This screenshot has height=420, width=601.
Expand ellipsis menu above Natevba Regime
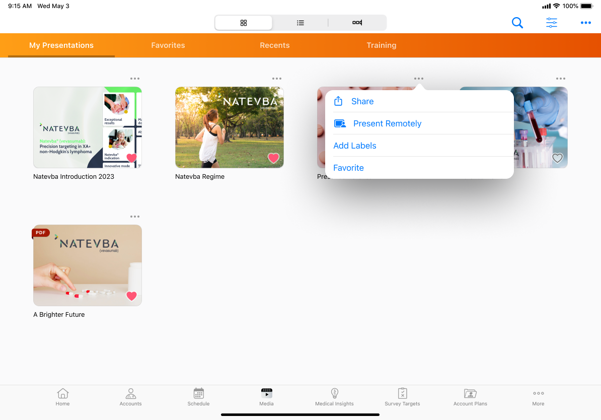277,79
